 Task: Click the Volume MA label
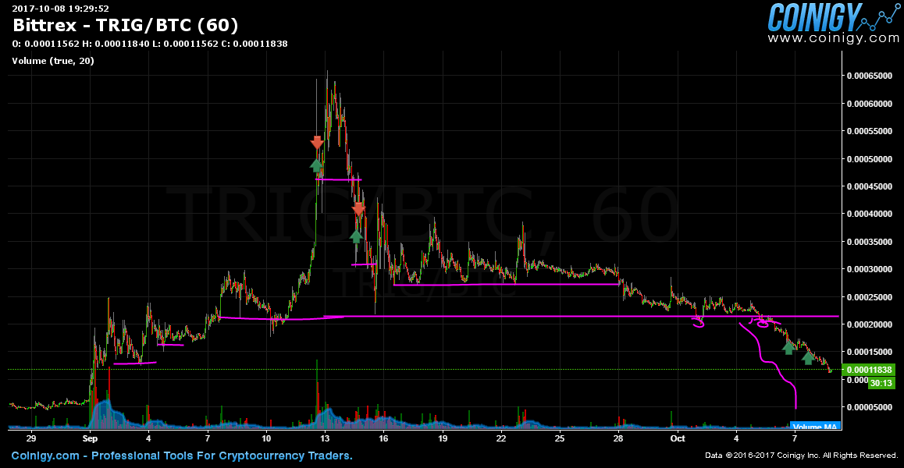pyautogui.click(x=815, y=427)
